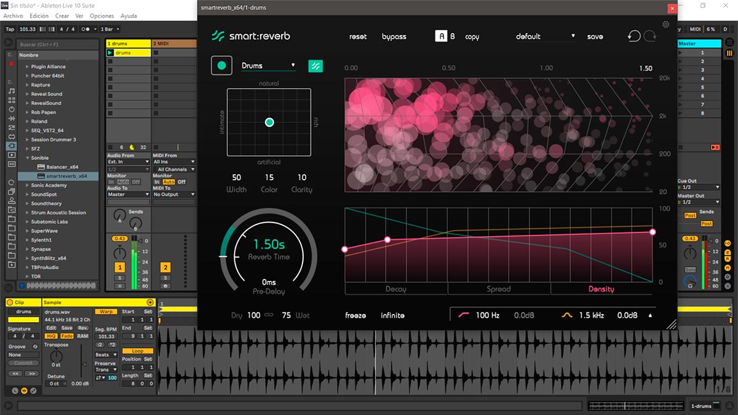Screen dimensions: 738x415
Task: Launch the drums clip play triangle
Action: tap(110, 53)
